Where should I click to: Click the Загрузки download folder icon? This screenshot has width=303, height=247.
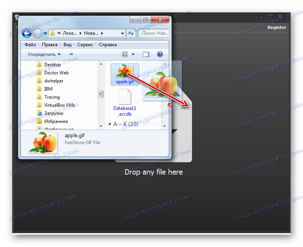pos(39,113)
